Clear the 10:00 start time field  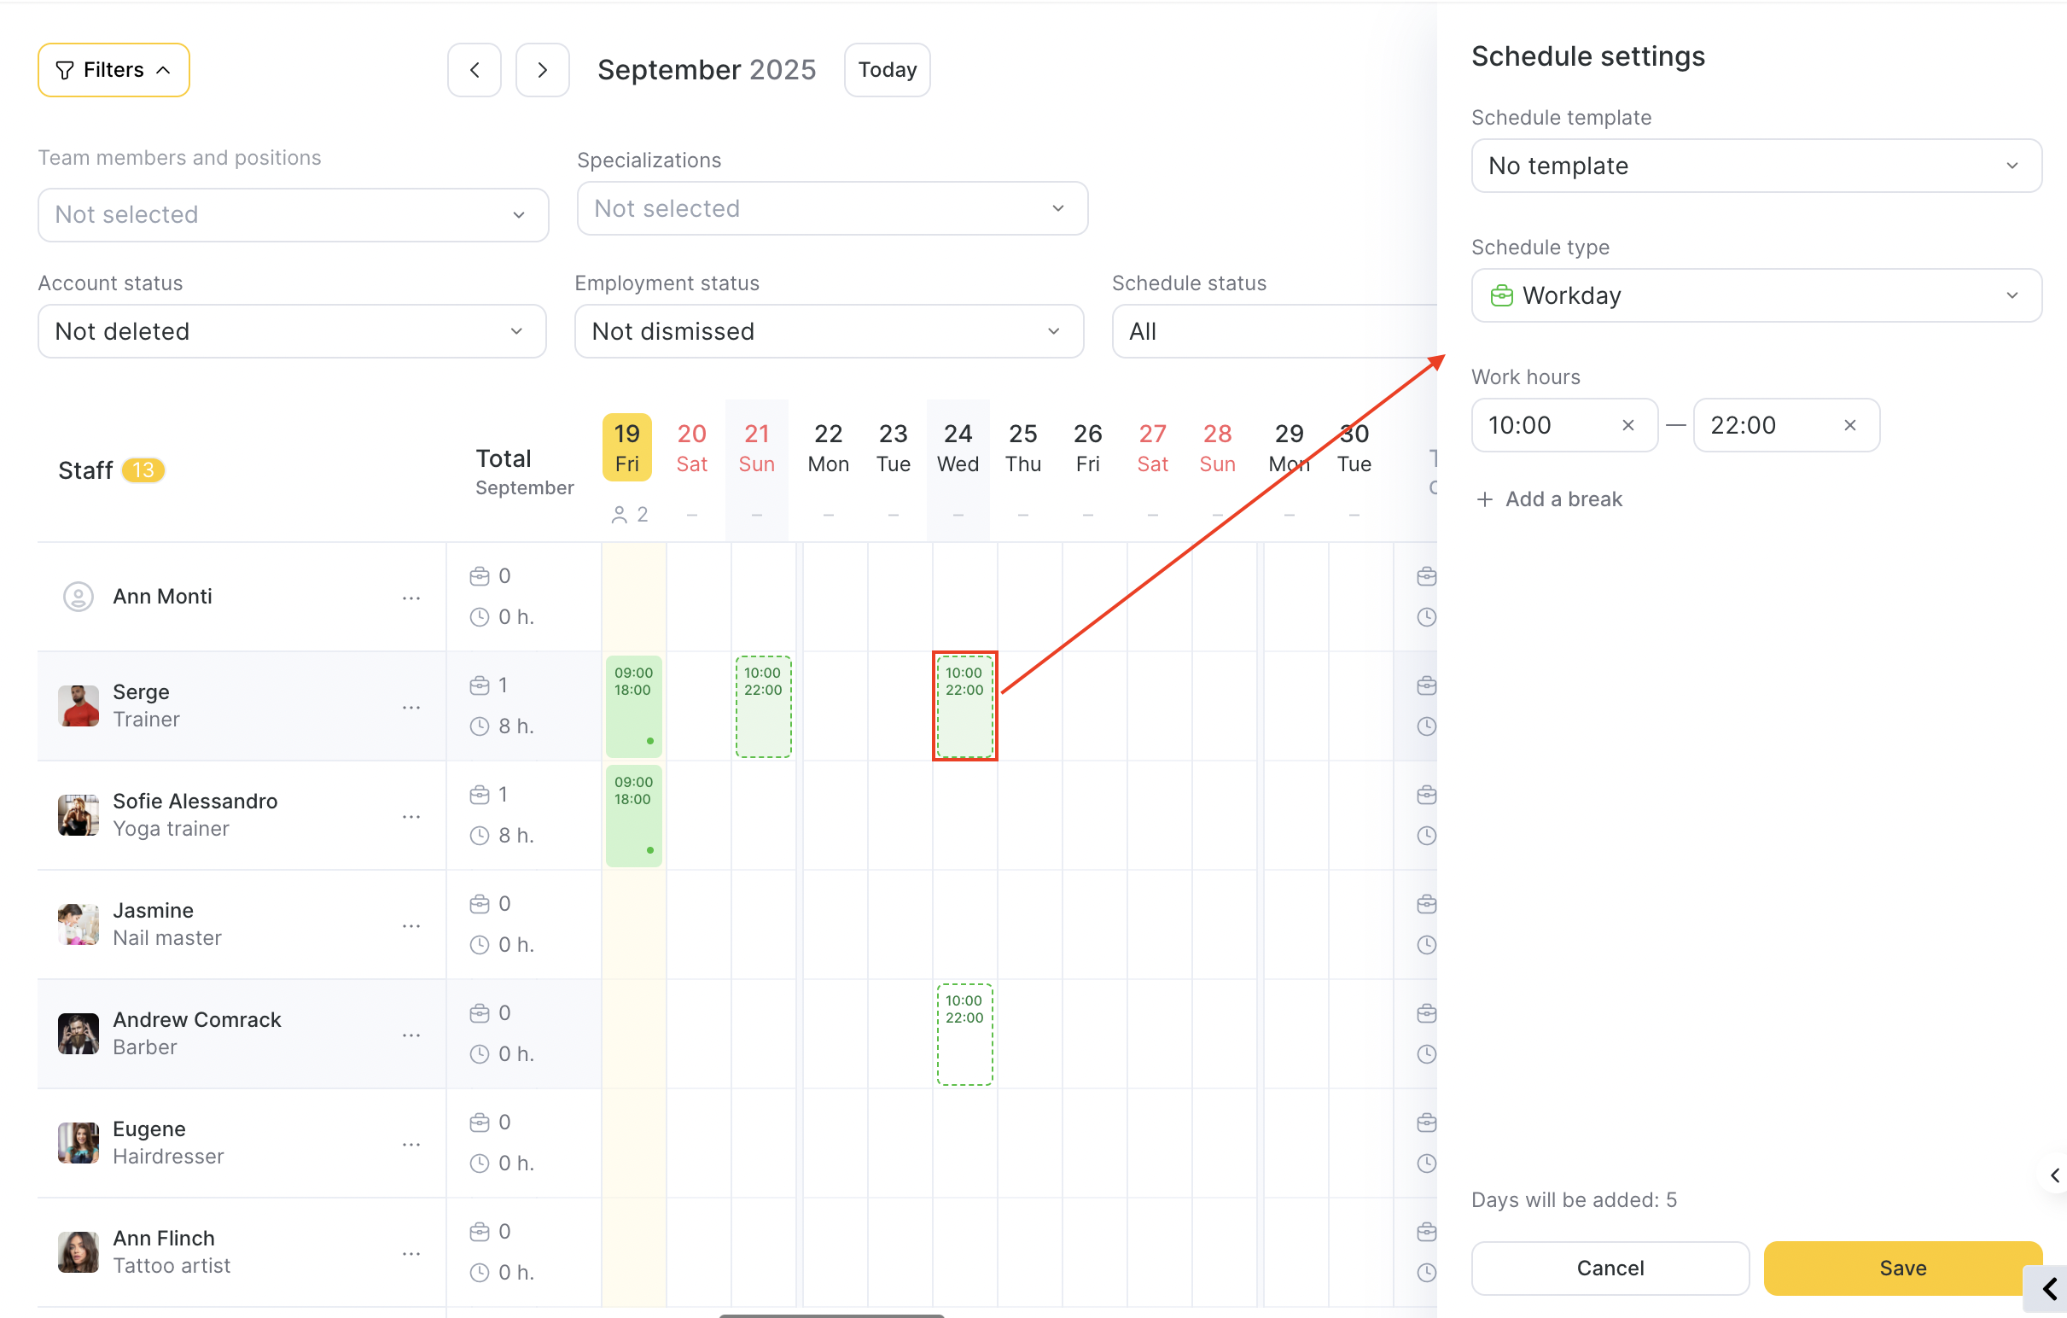point(1627,425)
